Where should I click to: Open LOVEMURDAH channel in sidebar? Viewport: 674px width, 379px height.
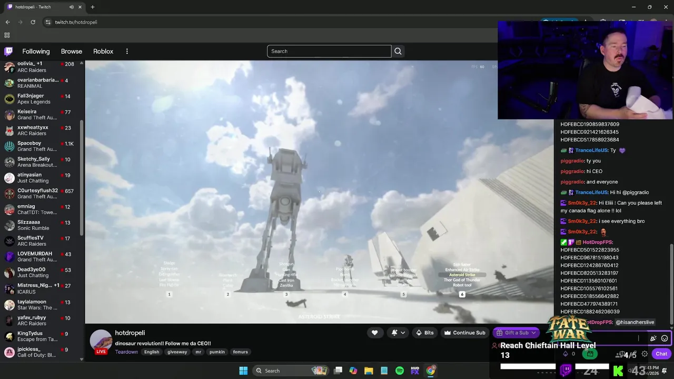coord(42,256)
